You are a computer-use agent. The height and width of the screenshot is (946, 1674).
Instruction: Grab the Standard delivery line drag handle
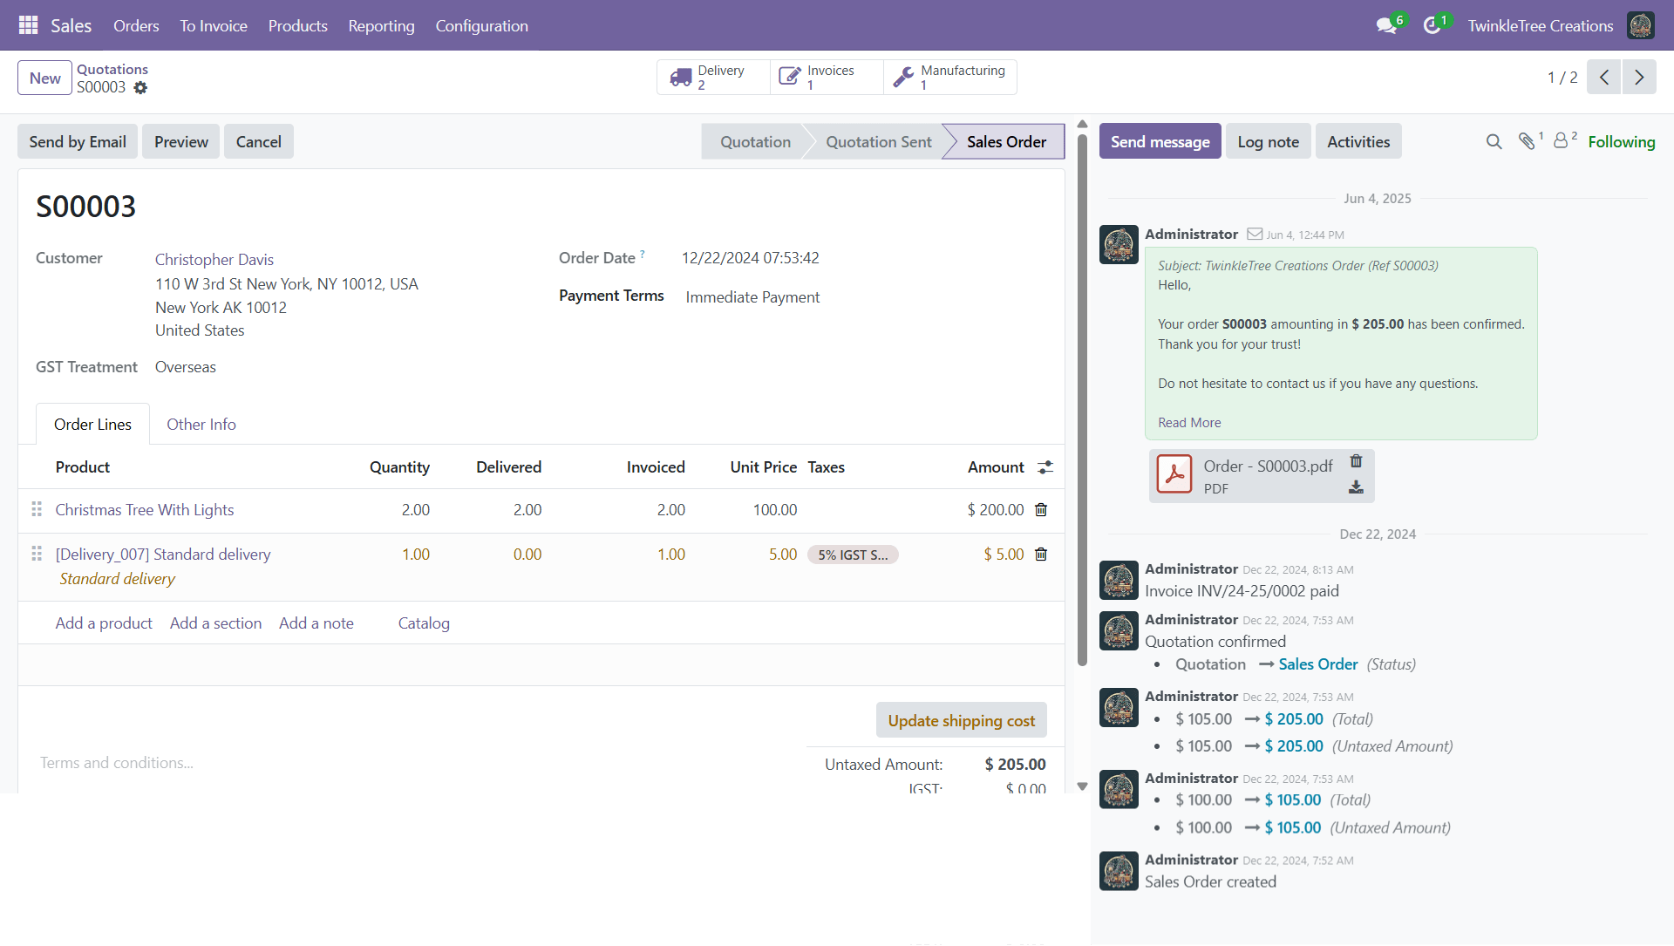click(37, 554)
